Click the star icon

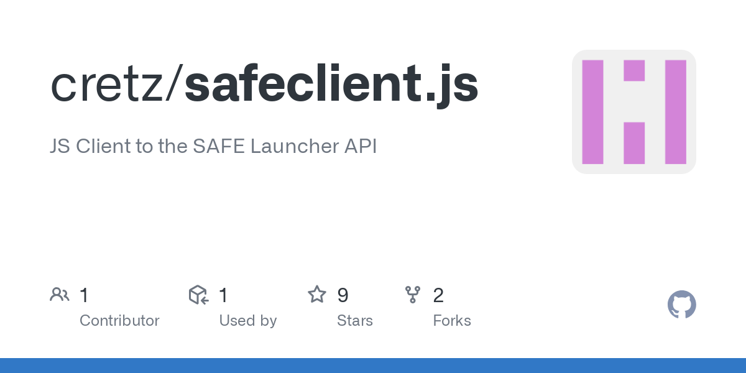click(x=317, y=295)
